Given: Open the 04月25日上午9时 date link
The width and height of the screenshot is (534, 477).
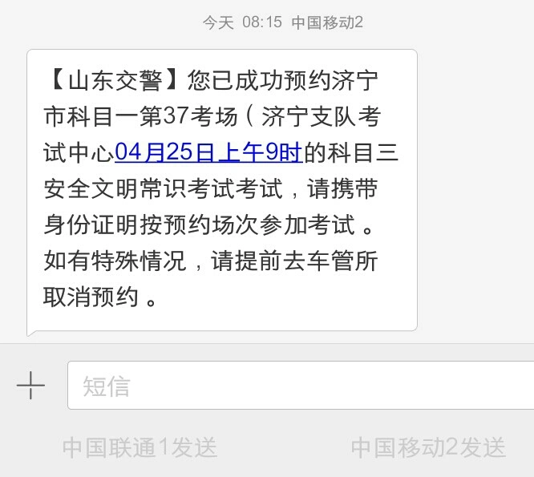Looking at the screenshot, I should click(208, 152).
